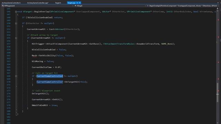
Task: Click 'CurrentArrowHit' on line 152
Action: pos(36,29)
